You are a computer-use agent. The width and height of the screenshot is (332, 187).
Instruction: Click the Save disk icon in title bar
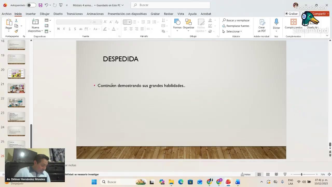40,5
